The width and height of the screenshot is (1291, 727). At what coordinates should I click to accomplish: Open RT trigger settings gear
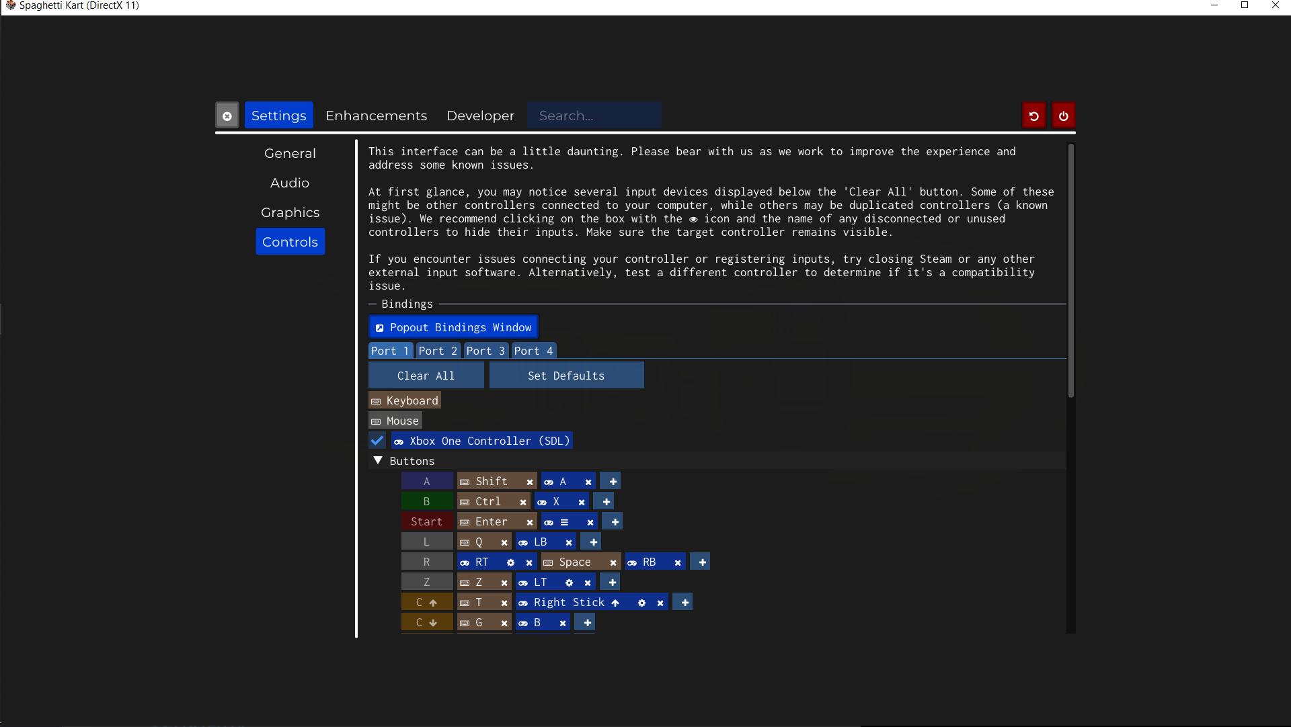(x=510, y=562)
